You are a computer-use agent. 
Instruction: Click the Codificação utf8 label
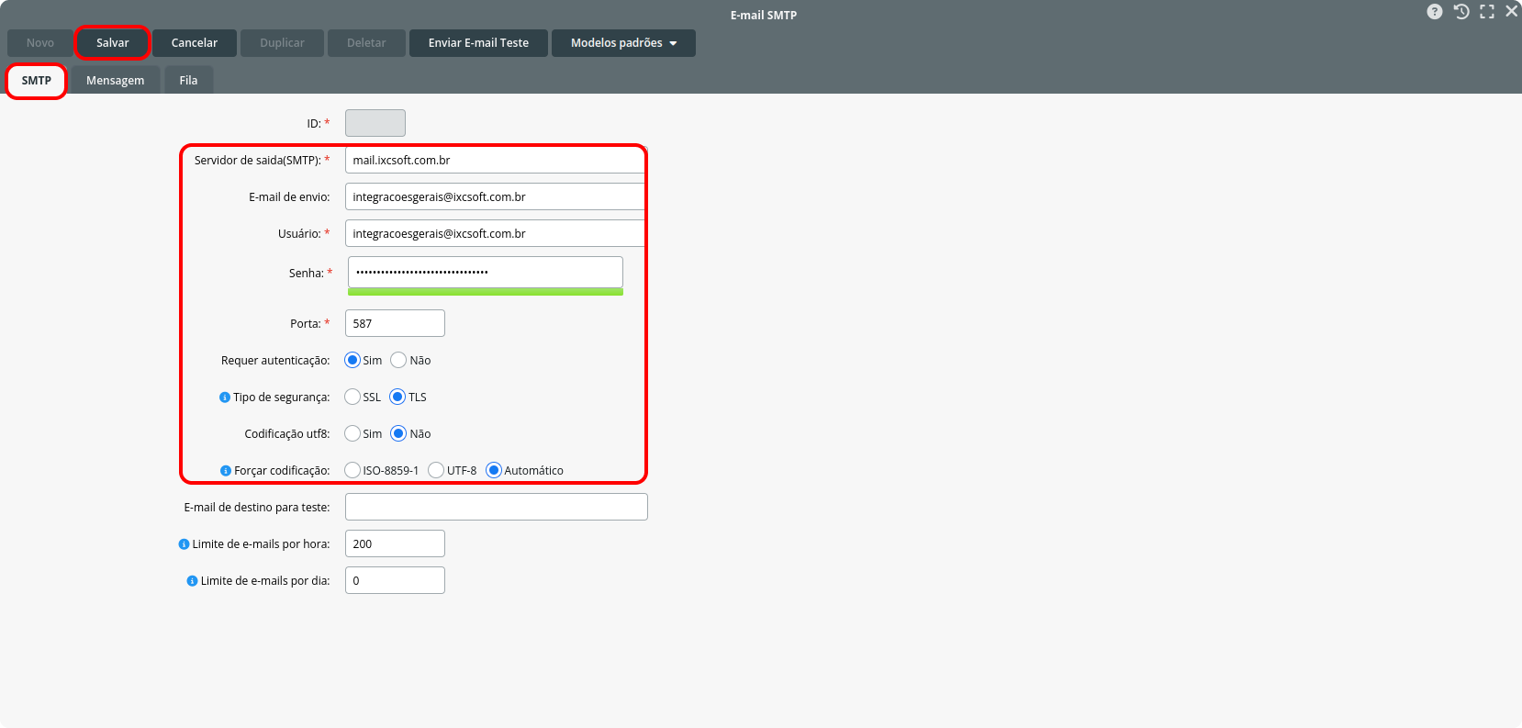[287, 434]
